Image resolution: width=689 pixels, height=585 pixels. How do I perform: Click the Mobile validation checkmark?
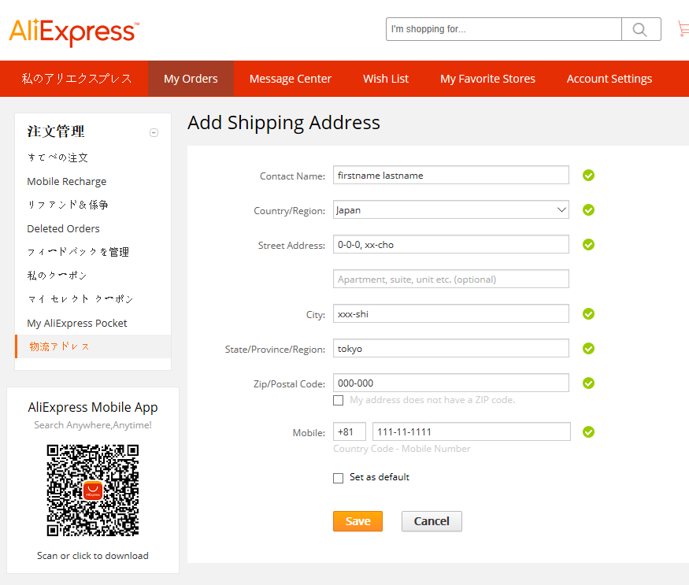pyautogui.click(x=588, y=432)
